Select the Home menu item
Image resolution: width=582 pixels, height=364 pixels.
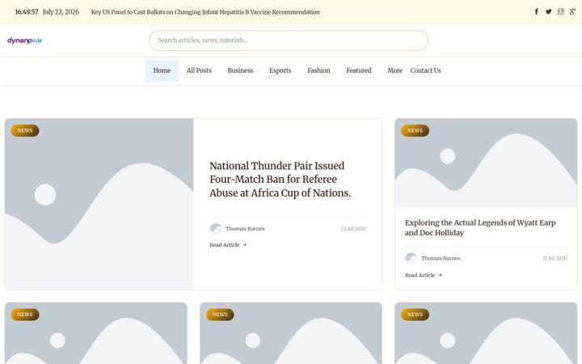point(162,70)
